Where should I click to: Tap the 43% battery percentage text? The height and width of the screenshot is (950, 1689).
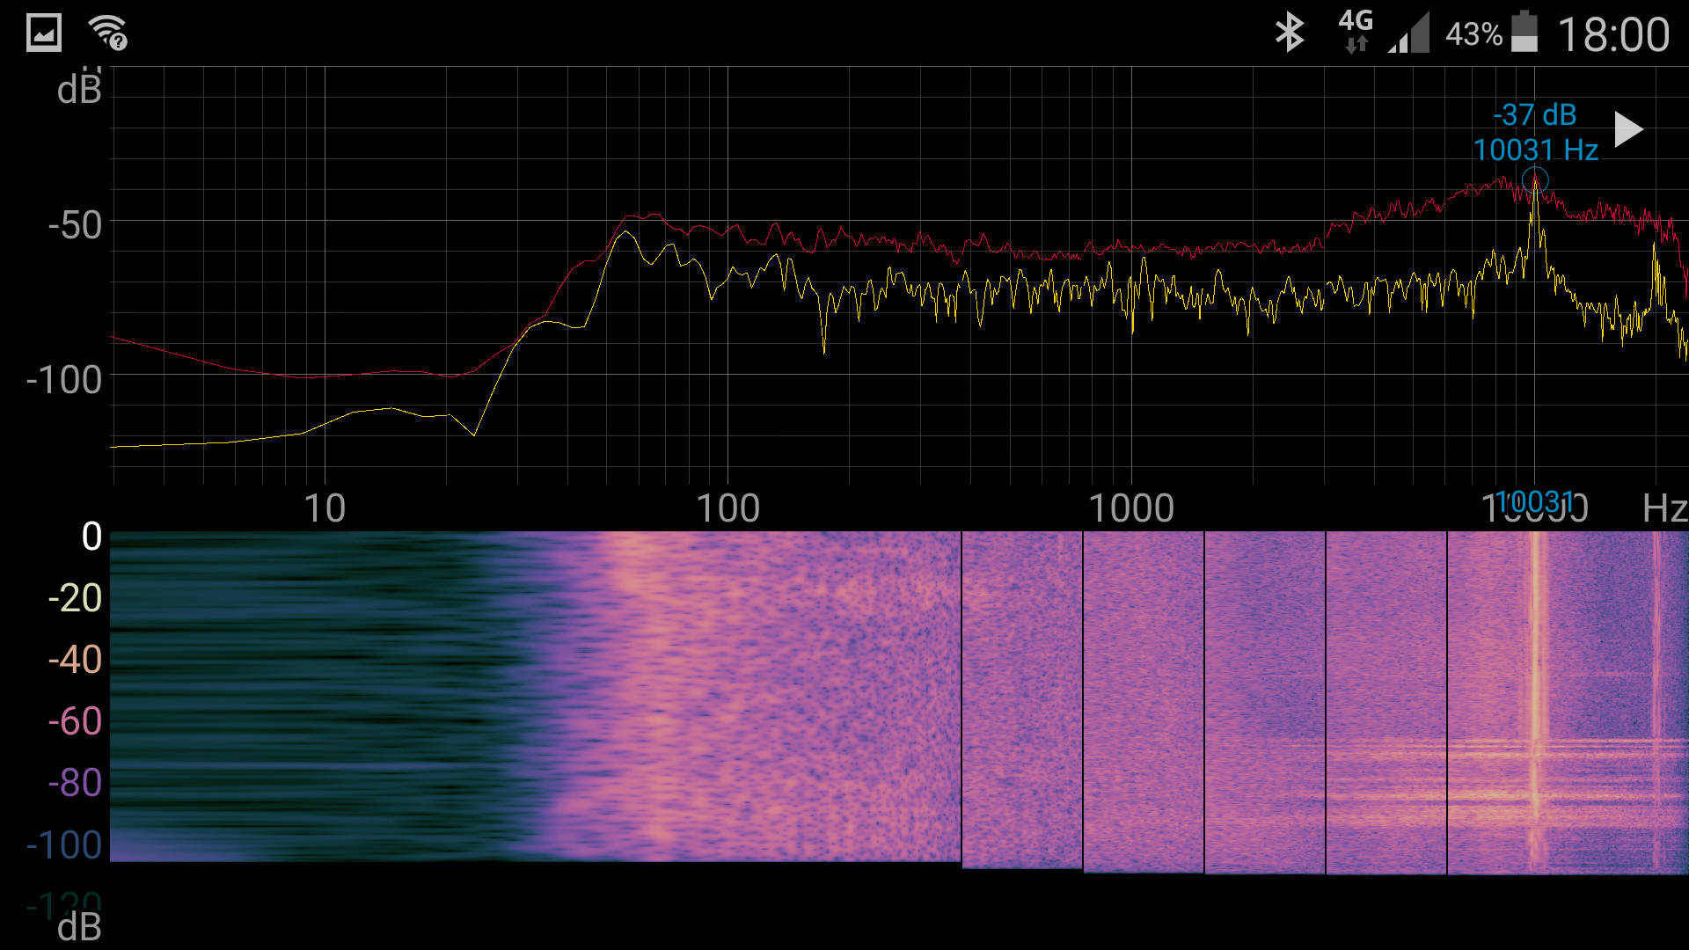point(1474,34)
